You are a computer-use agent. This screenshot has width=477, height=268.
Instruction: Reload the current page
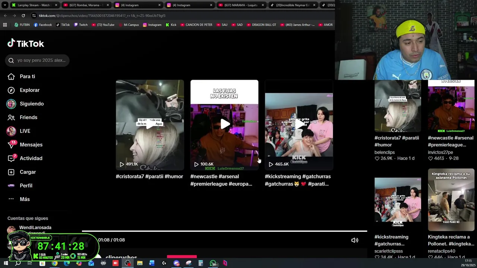[x=23, y=16]
